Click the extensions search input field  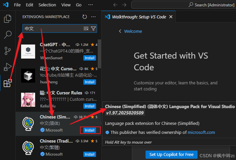click(x=60, y=28)
